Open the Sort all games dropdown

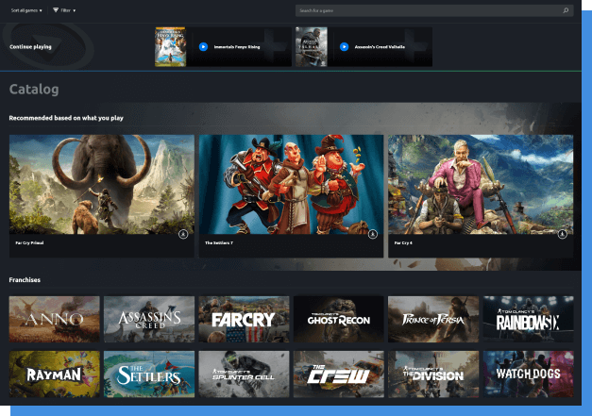[x=26, y=10]
